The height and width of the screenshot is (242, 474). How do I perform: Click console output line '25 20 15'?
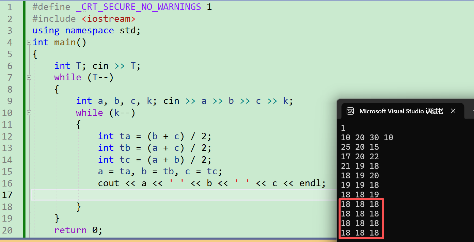(x=360, y=147)
